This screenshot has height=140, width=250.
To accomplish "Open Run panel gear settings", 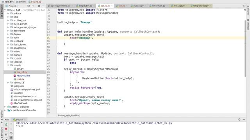I will tap(239, 119).
